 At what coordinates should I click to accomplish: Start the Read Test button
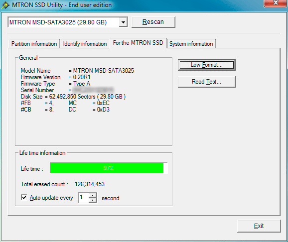tap(207, 82)
